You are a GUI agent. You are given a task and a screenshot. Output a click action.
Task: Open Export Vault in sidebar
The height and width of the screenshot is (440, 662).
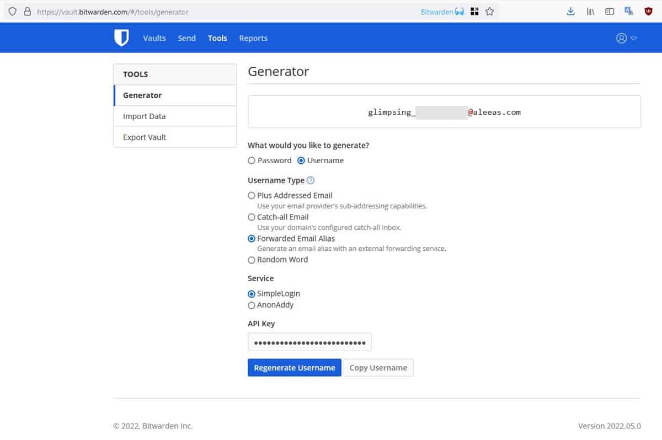tap(145, 137)
